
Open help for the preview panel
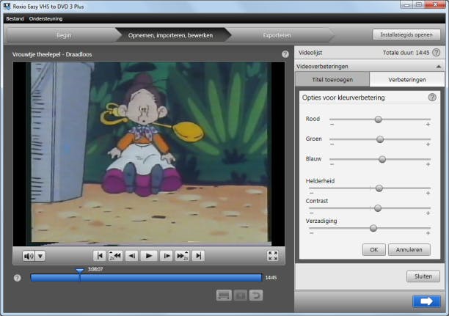click(x=285, y=54)
